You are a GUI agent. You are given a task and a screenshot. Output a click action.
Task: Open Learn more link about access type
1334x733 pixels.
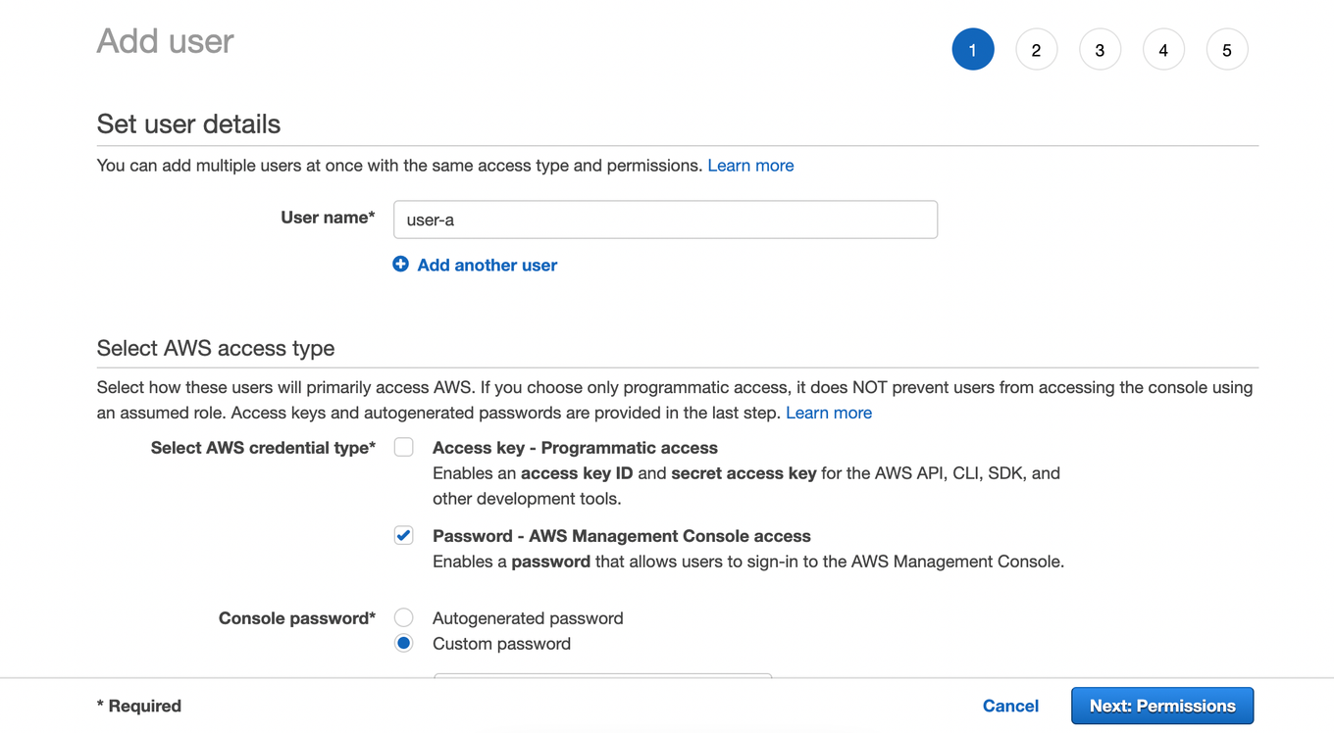829,413
